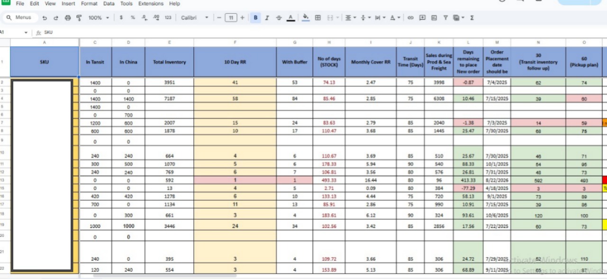Select row 13 header

pos(5,180)
